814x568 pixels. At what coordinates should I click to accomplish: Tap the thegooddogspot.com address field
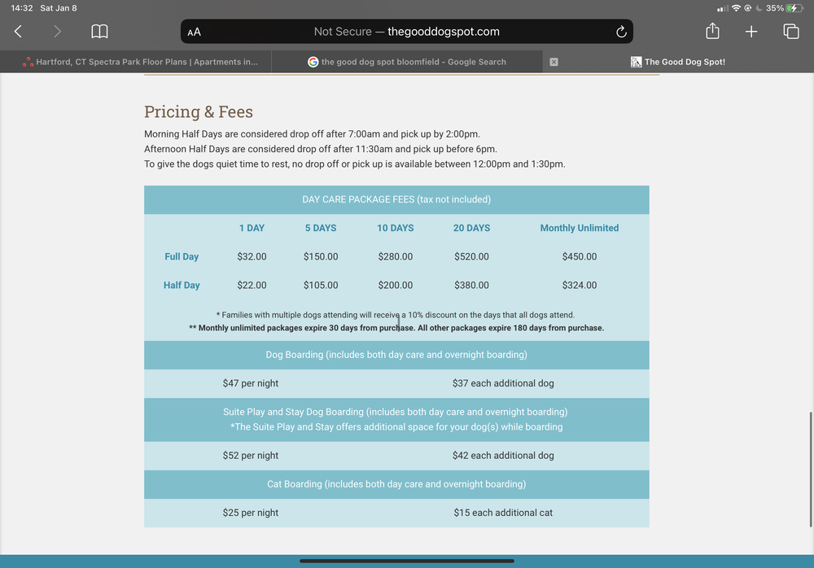(407, 32)
